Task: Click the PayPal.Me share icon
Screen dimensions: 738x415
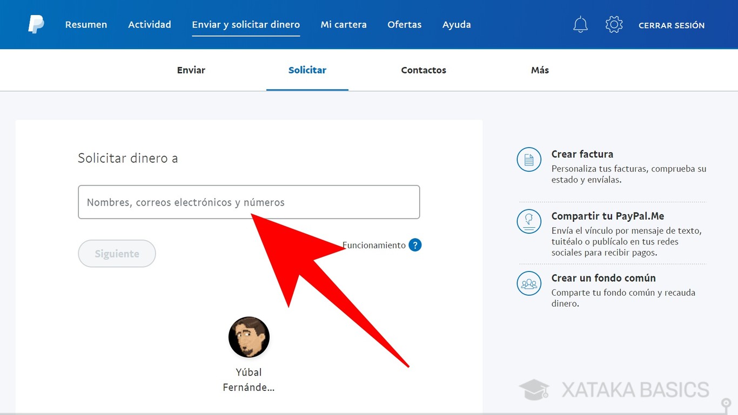Action: 529,221
